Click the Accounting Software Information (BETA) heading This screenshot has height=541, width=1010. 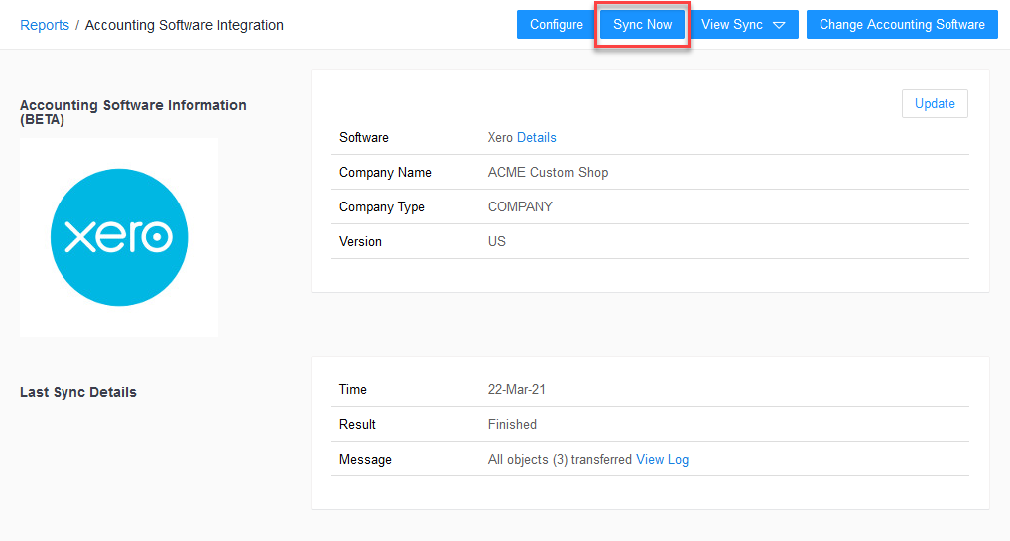(x=133, y=112)
